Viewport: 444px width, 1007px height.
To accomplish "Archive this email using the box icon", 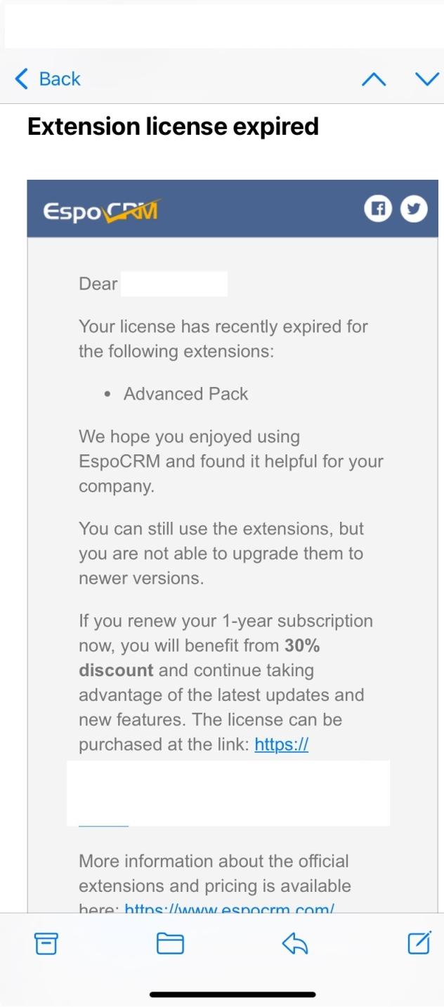I will click(46, 944).
